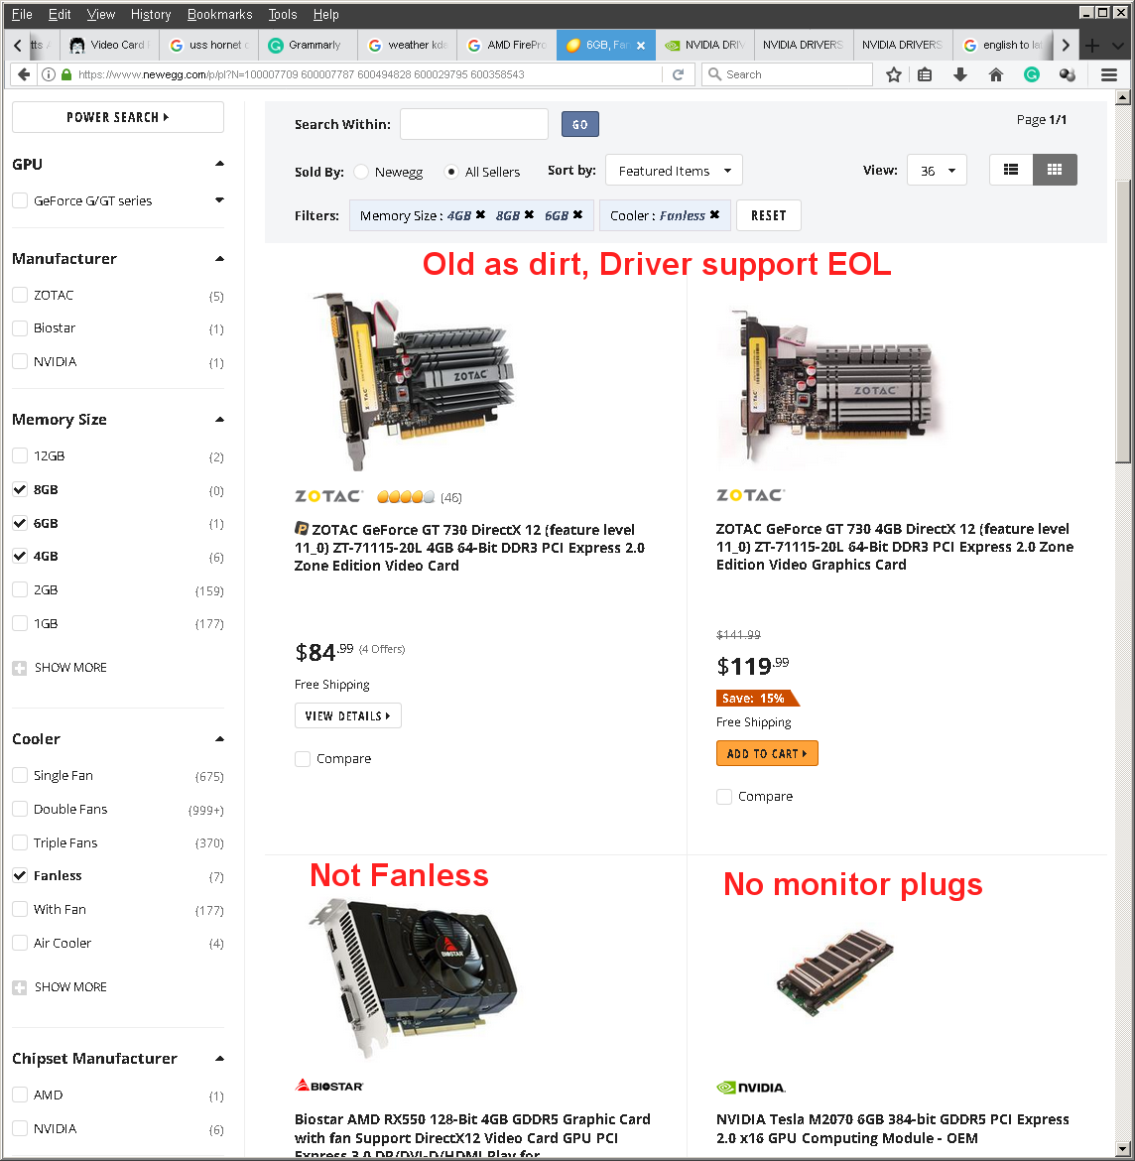Click the Search Within text field
1135x1161 pixels.
tap(474, 124)
